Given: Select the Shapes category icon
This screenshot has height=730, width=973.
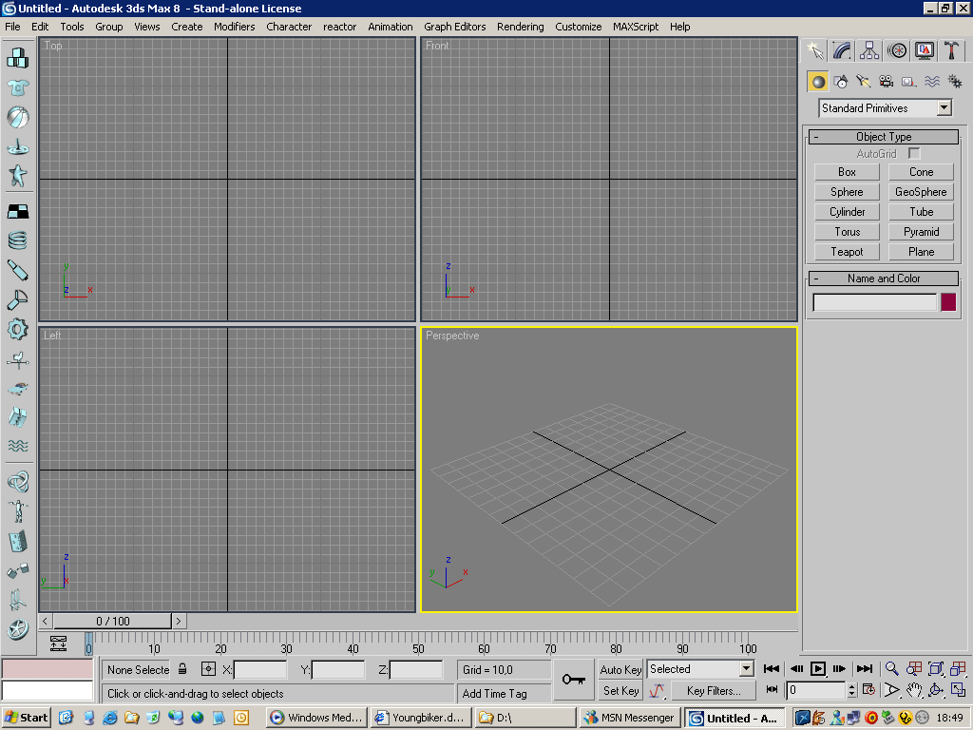Looking at the screenshot, I should tap(842, 82).
